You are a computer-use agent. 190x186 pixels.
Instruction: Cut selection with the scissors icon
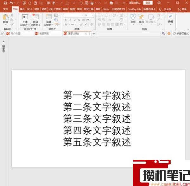click(12, 15)
